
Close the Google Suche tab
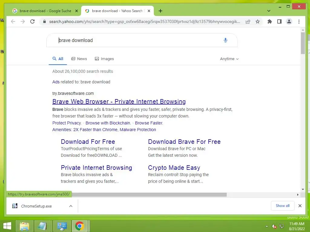point(77,11)
